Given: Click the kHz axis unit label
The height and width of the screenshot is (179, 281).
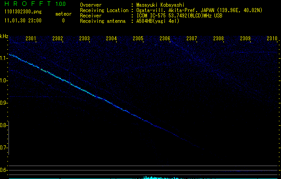Looking at the screenshot, I should (4, 36).
